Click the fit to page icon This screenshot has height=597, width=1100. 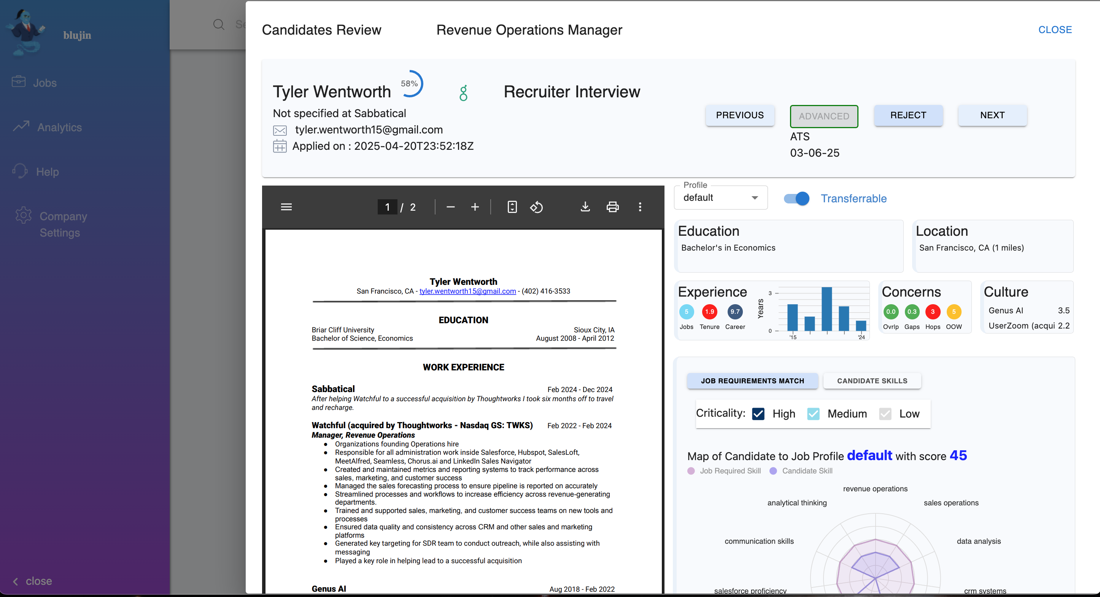[x=512, y=207]
